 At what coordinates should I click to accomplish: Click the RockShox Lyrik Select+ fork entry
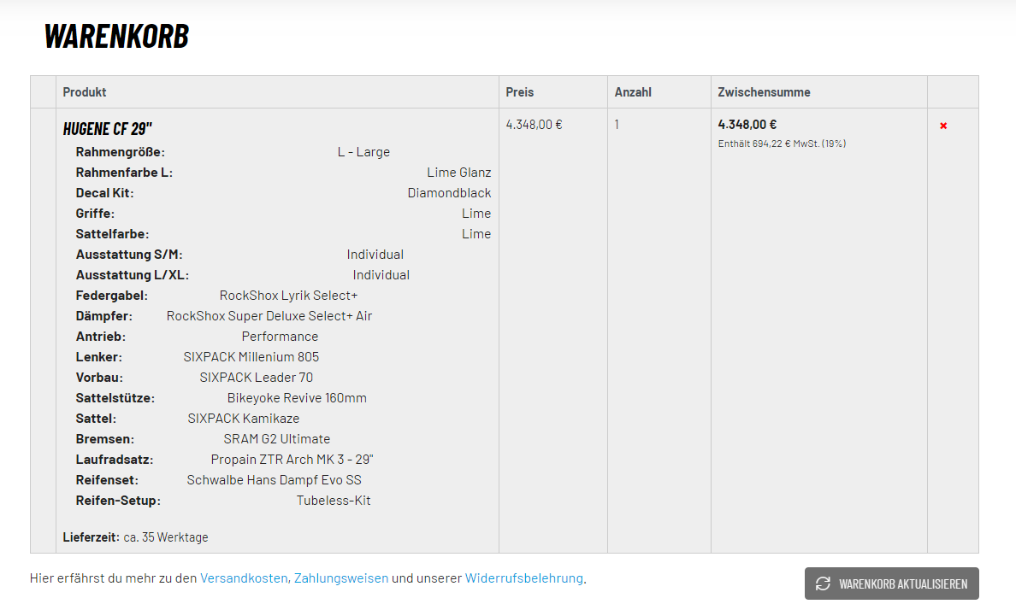coord(288,296)
